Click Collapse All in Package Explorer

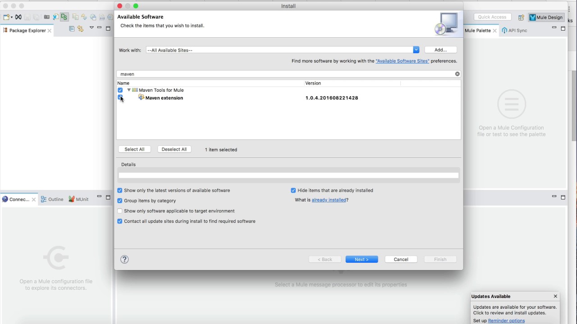[72, 28]
